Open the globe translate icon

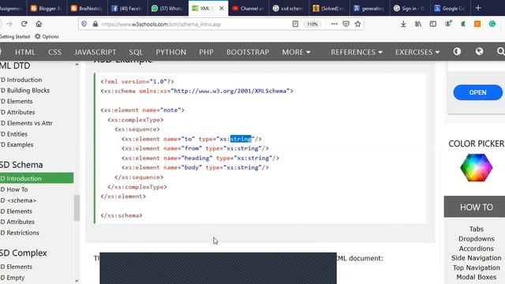(x=479, y=51)
